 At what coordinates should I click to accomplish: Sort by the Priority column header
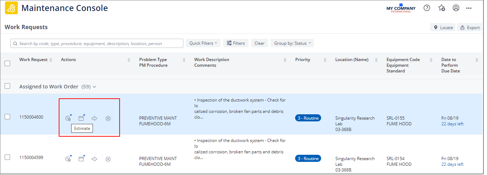303,60
